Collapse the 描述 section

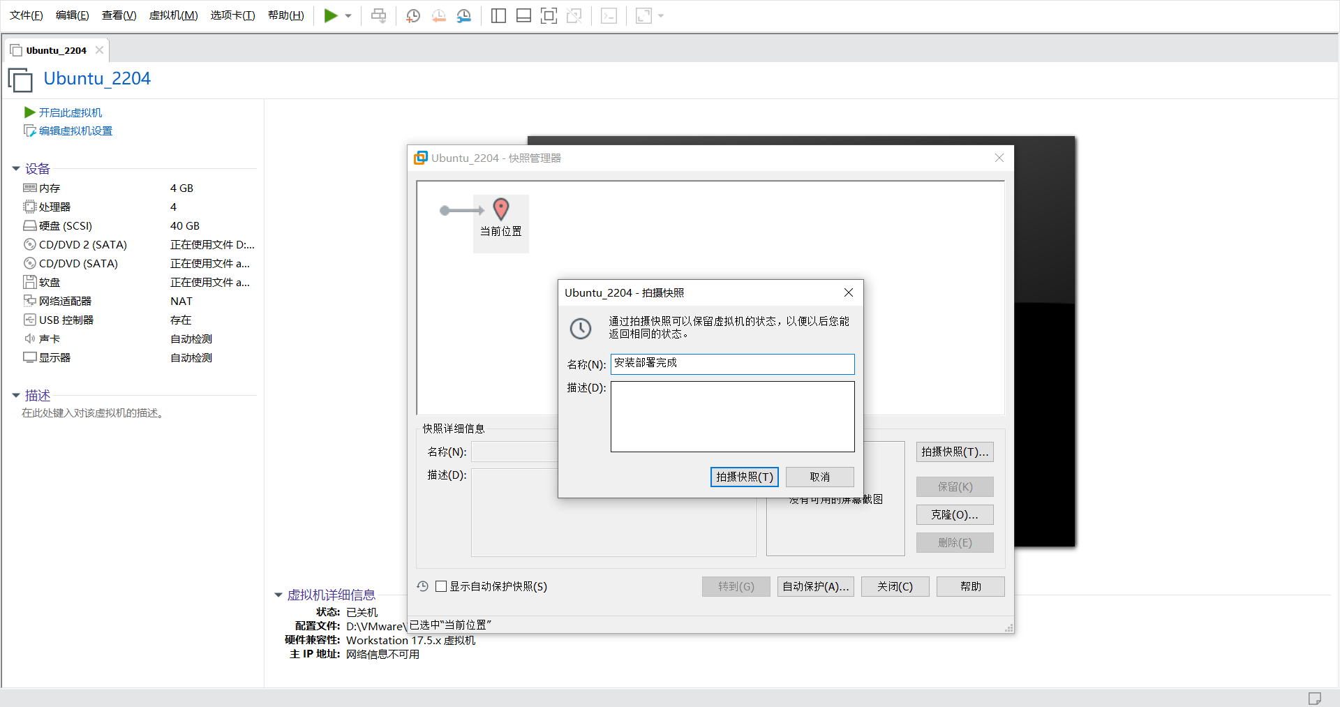[16, 396]
